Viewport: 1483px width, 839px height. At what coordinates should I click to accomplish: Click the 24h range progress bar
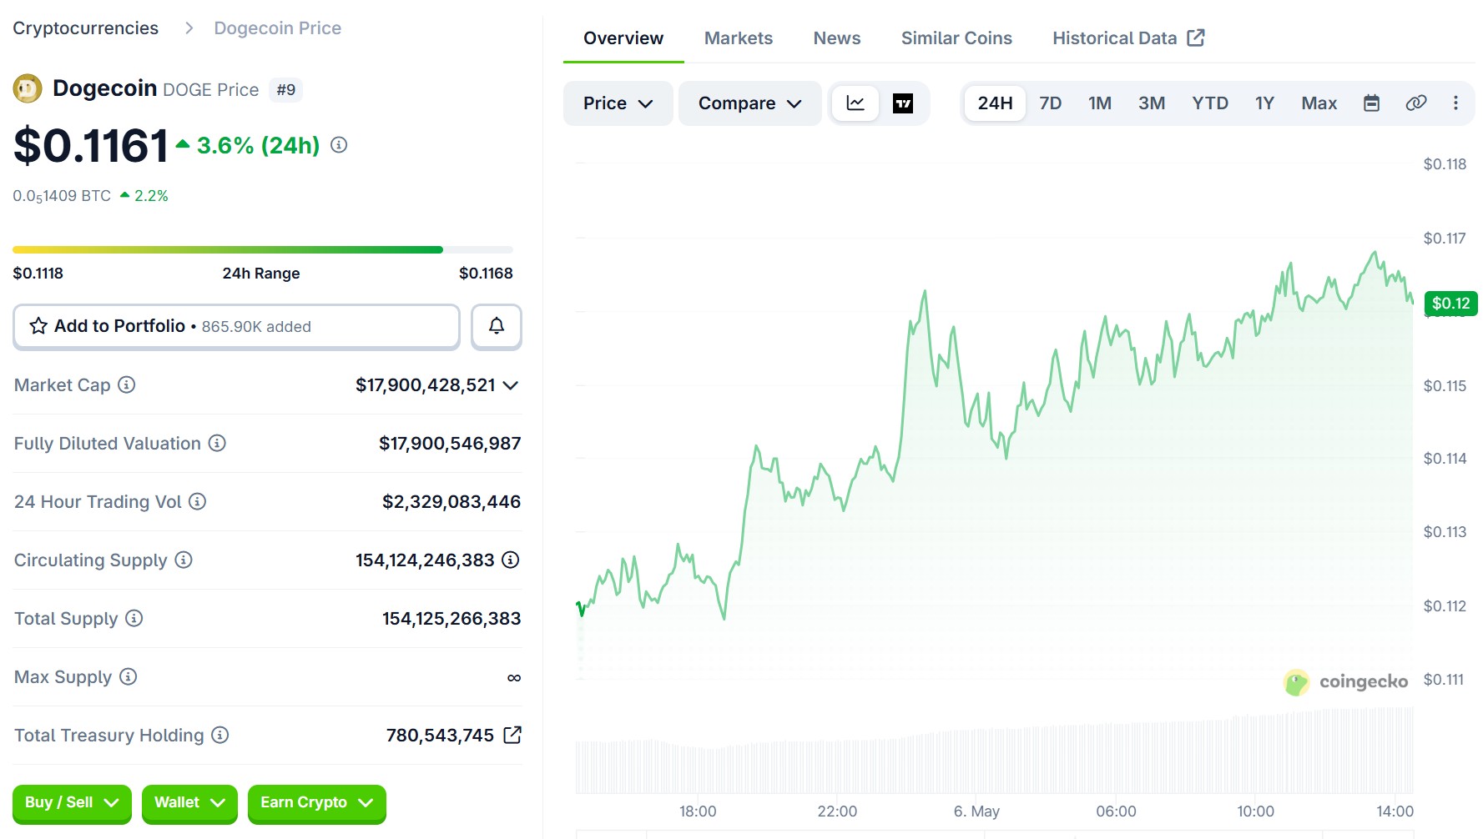coord(263,249)
